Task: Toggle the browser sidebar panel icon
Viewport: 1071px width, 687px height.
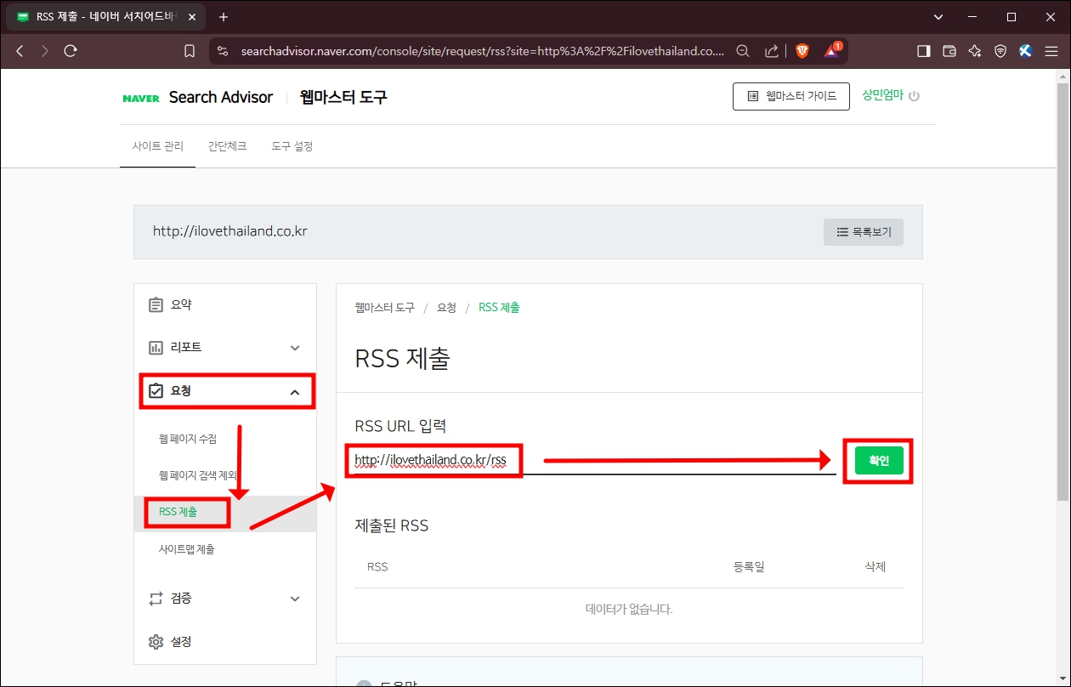Action: click(923, 51)
